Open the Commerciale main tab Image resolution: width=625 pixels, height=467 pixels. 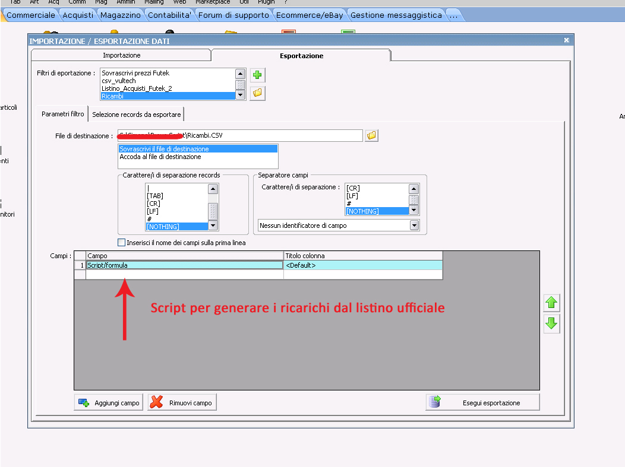click(x=31, y=15)
